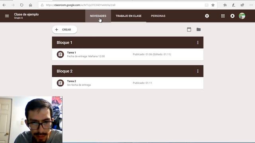Switch to Novedades tab
Screen dimensions: 255x143
[x=98, y=16]
